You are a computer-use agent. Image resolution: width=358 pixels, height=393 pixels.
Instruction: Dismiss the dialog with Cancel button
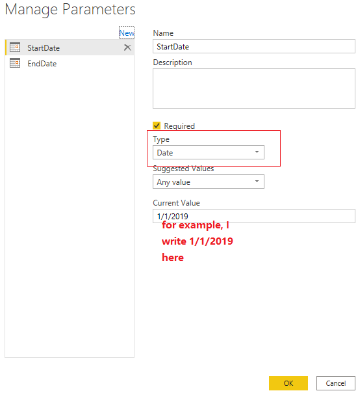[x=336, y=383]
